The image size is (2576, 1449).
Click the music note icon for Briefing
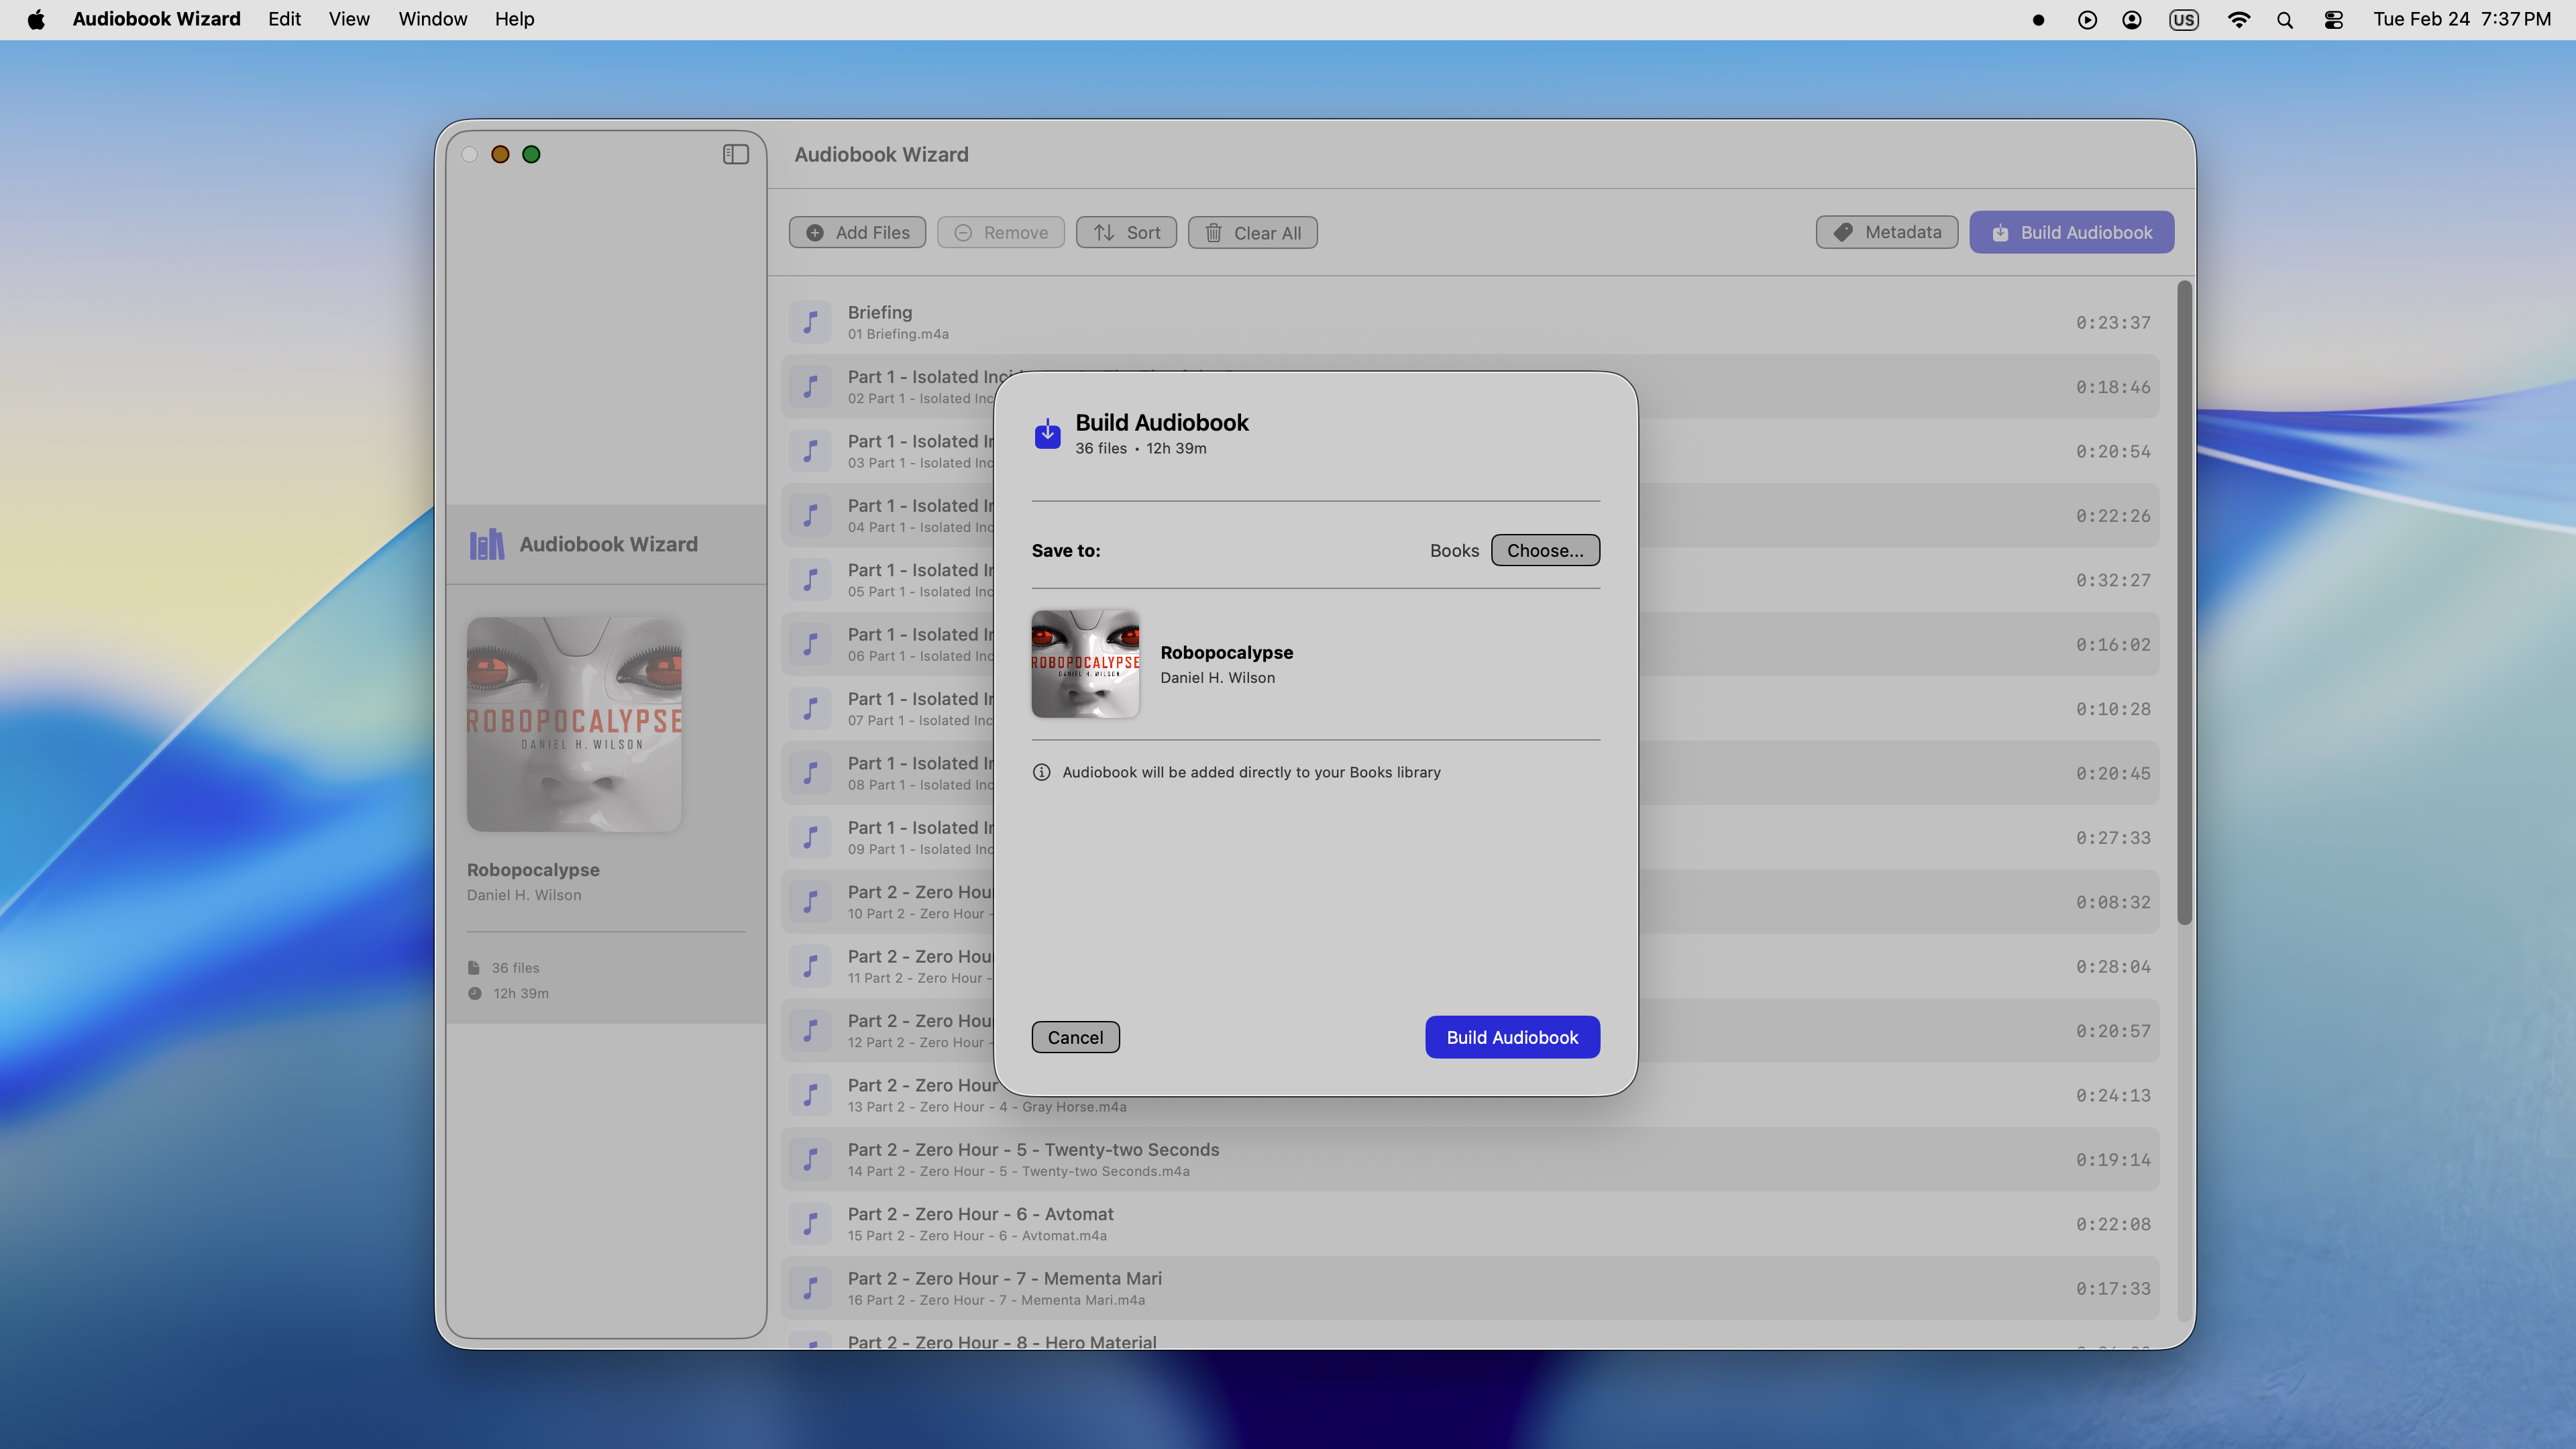810,322
